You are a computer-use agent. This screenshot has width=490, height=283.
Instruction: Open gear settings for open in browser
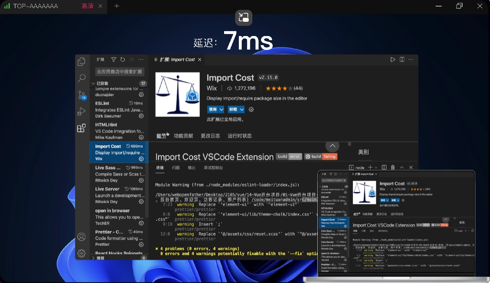pos(141,223)
